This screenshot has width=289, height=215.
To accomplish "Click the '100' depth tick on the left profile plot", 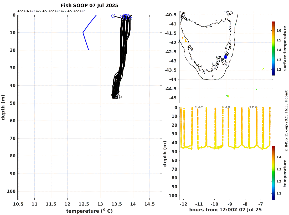I will tap(11, 191).
